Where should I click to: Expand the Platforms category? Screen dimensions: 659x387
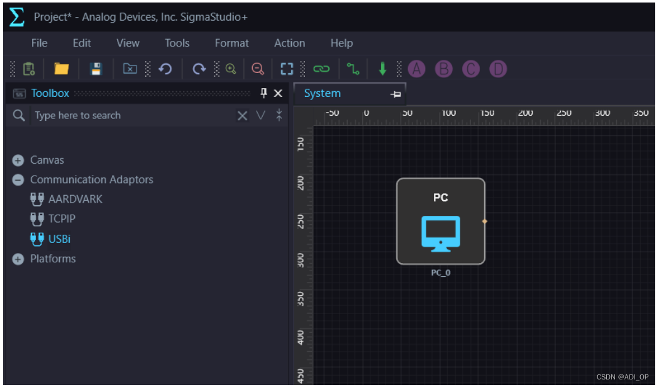pos(18,259)
